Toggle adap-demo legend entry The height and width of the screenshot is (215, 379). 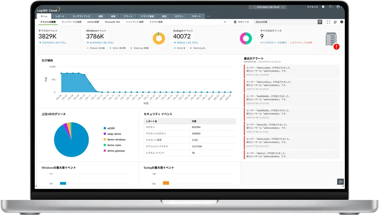[112, 134]
